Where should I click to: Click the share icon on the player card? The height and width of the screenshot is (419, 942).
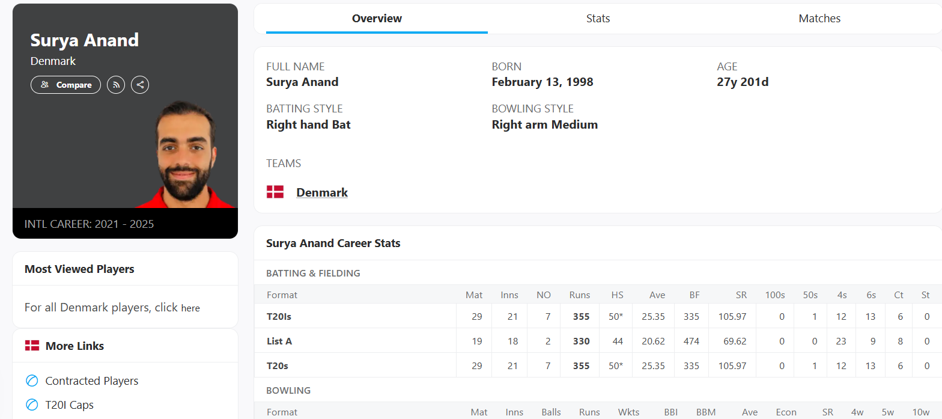pyautogui.click(x=140, y=85)
